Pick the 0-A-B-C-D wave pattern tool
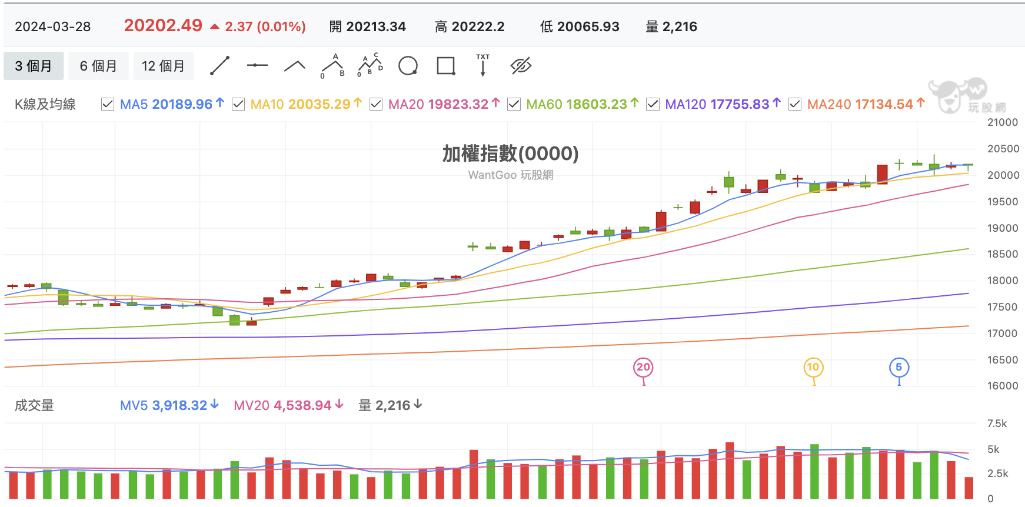 click(x=370, y=66)
